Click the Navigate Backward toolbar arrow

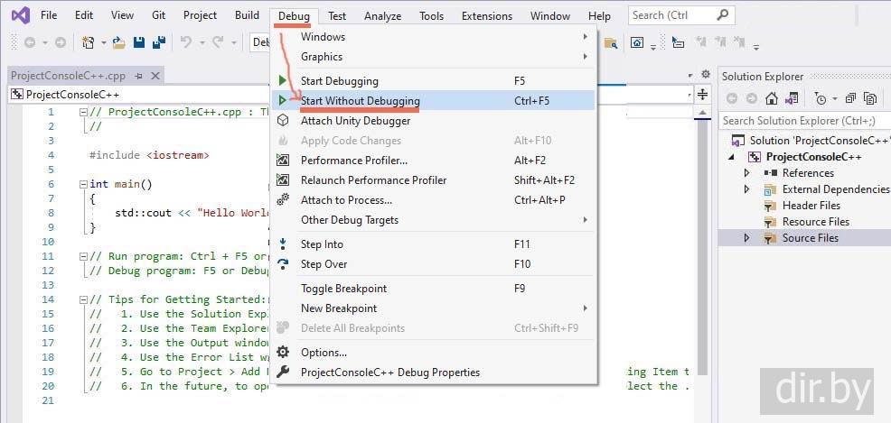pyautogui.click(x=29, y=42)
